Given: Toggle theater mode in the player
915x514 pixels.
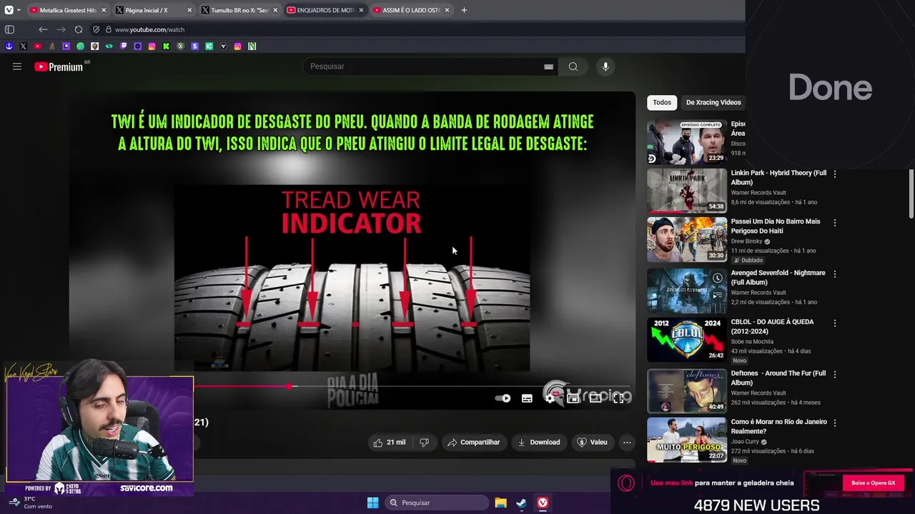Looking at the screenshot, I should tap(595, 398).
